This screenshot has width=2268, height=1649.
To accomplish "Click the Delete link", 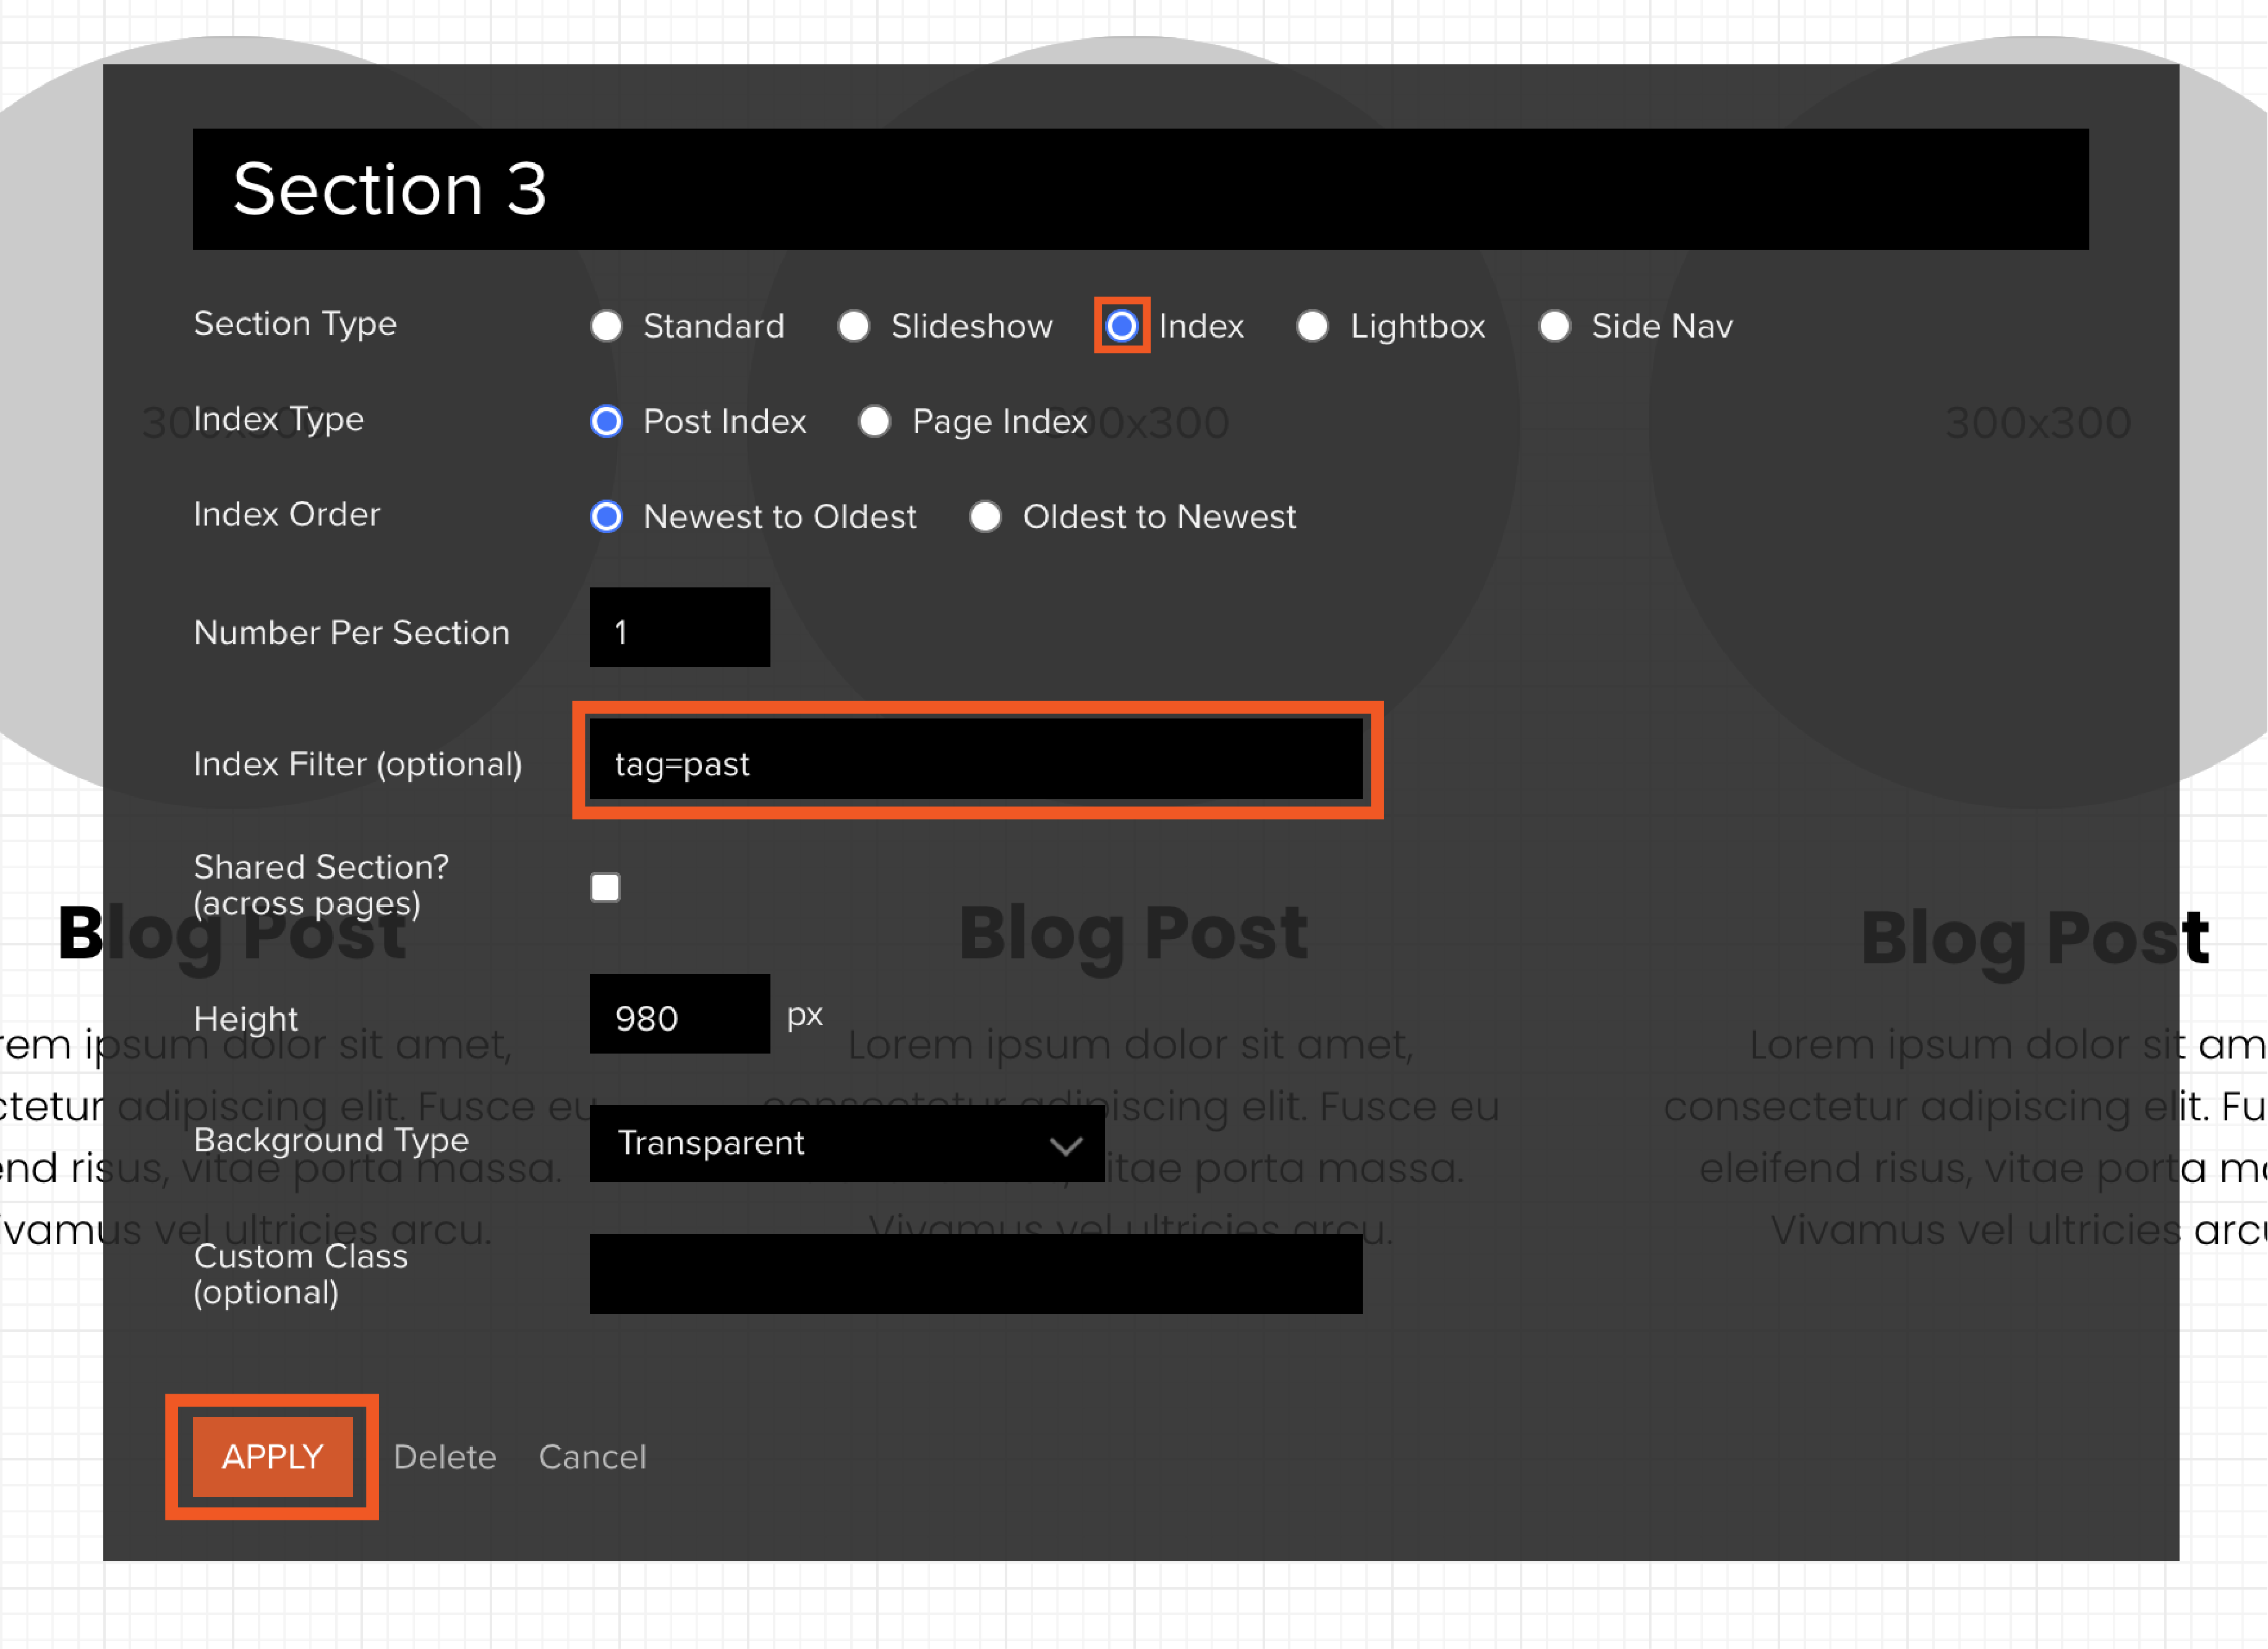I will [x=445, y=1457].
